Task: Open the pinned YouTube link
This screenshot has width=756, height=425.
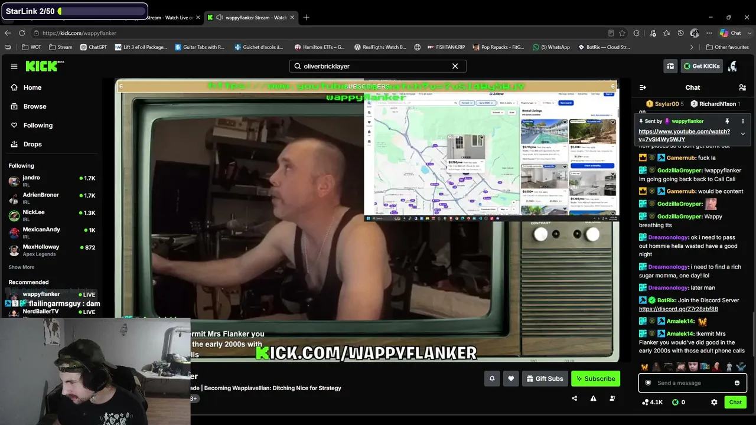Action: click(684, 135)
